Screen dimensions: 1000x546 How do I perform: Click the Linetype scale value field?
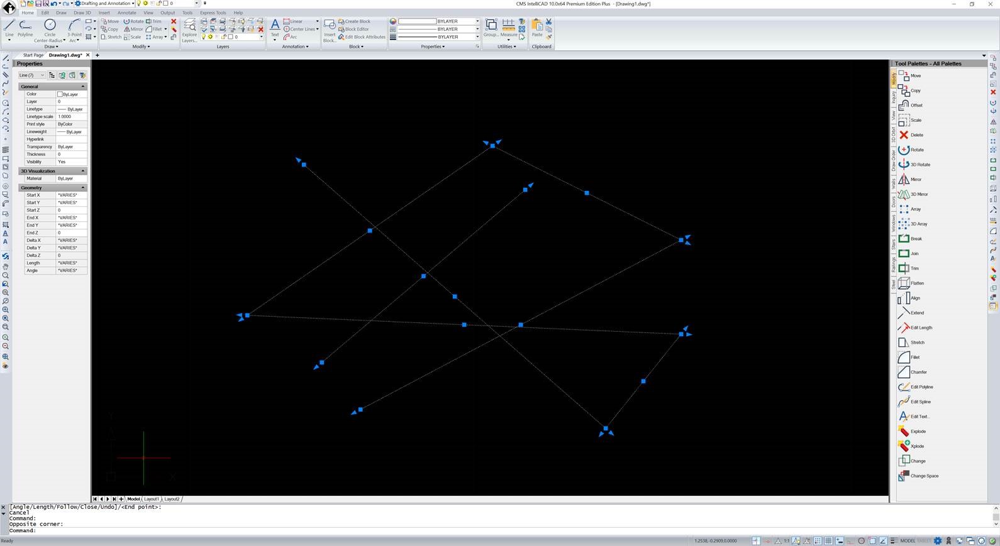(x=71, y=117)
